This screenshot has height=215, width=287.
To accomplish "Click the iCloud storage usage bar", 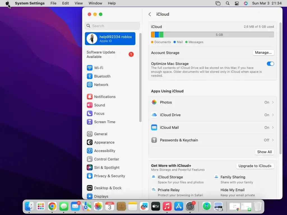I will coord(212,34).
